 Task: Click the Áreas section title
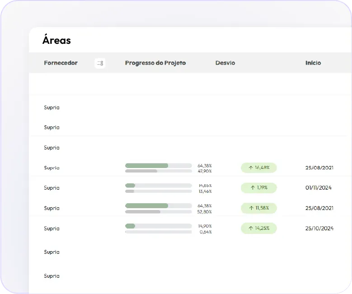(x=56, y=40)
